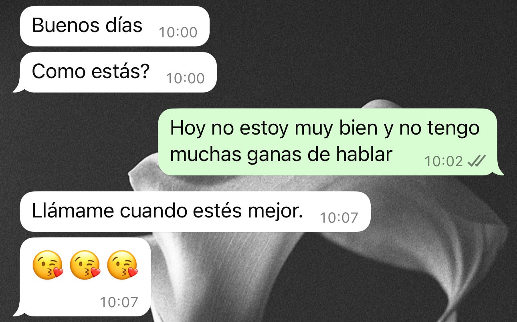Viewport: 517px width, 322px height.
Task: Click the emoji-only message bubble
Action: (x=82, y=277)
